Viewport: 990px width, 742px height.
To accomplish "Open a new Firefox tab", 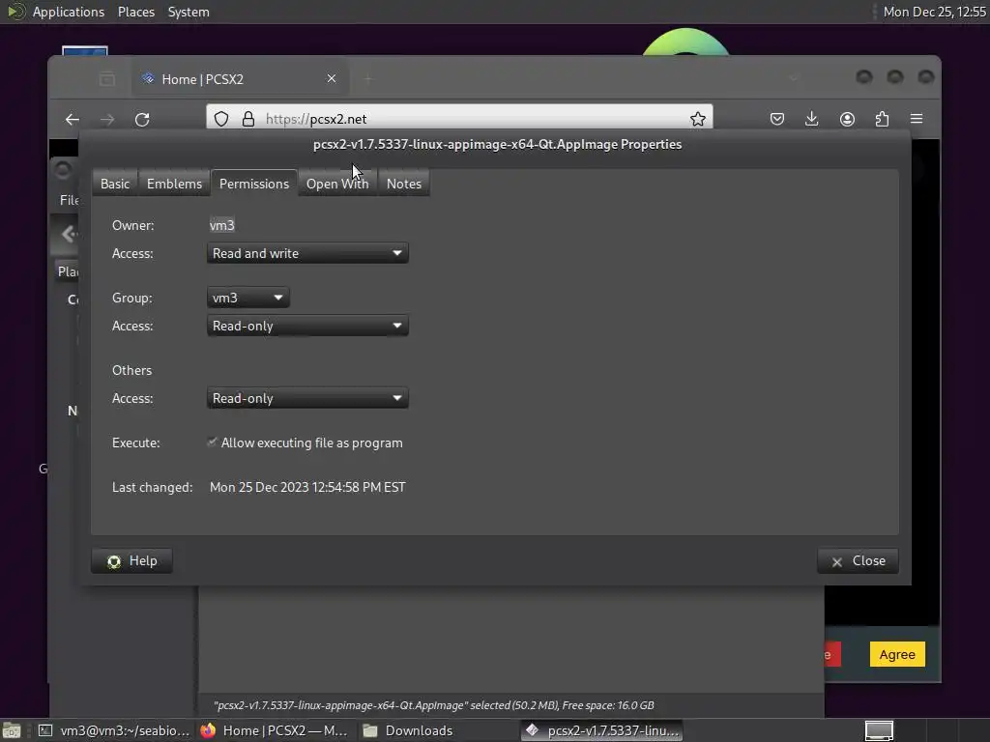I will [x=368, y=79].
